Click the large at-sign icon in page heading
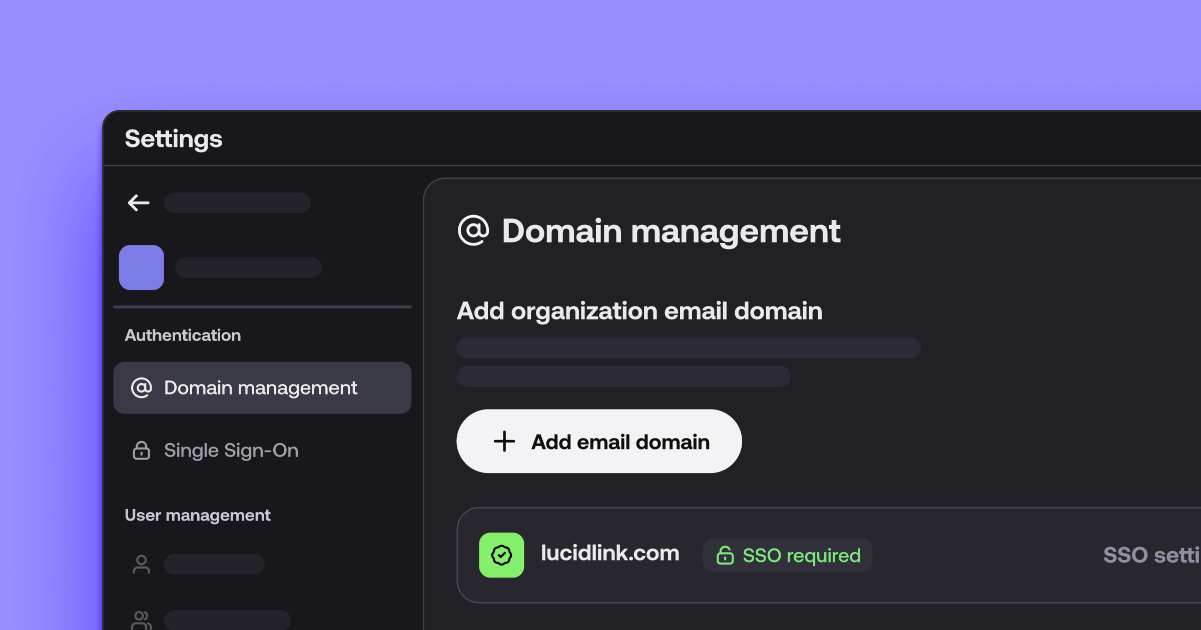Image resolution: width=1201 pixels, height=630 pixels. 473,230
